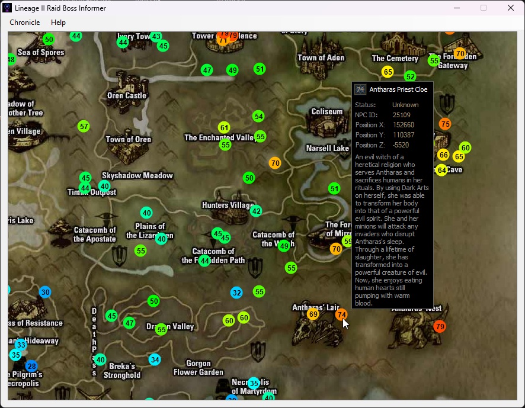Click the level 43 marker near Ivory Tower
525x408 pixels.
tap(156, 37)
